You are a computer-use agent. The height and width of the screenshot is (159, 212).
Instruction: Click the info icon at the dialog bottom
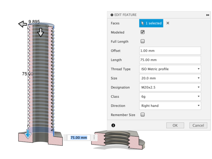(x=113, y=125)
